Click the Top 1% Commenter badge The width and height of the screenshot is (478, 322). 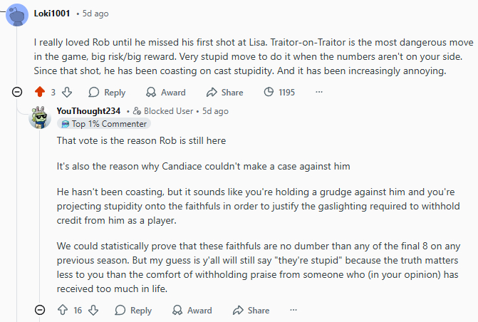click(x=104, y=124)
